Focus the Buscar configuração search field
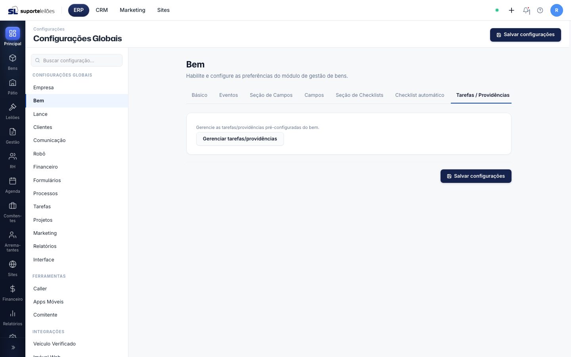Viewport: 571px width, 357px height. pyautogui.click(x=77, y=60)
